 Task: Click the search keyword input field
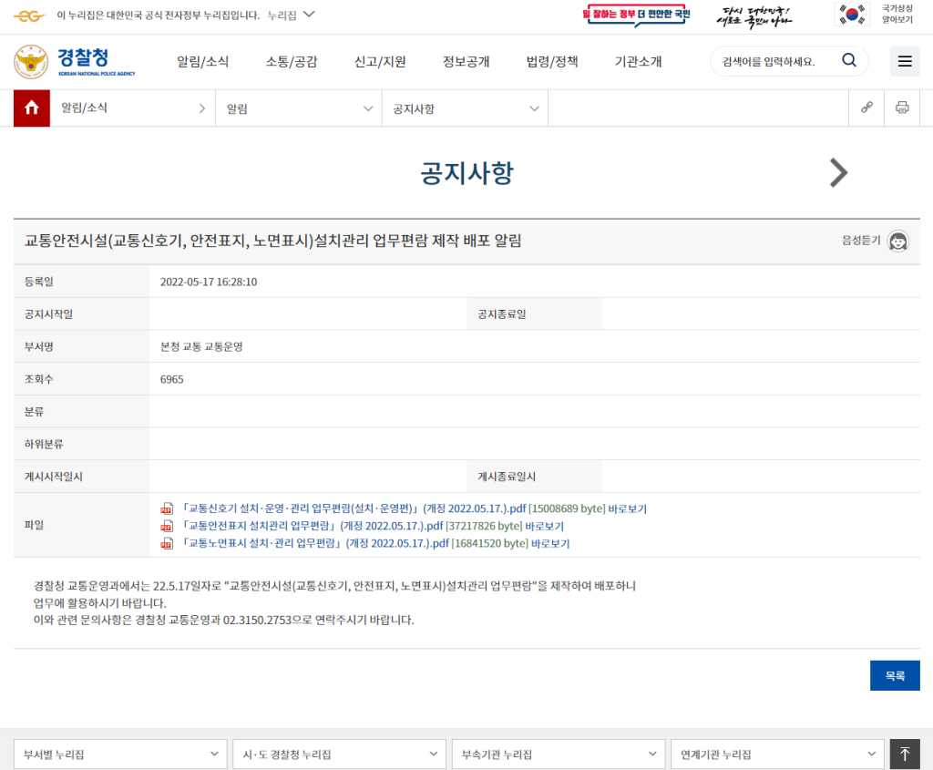click(773, 62)
